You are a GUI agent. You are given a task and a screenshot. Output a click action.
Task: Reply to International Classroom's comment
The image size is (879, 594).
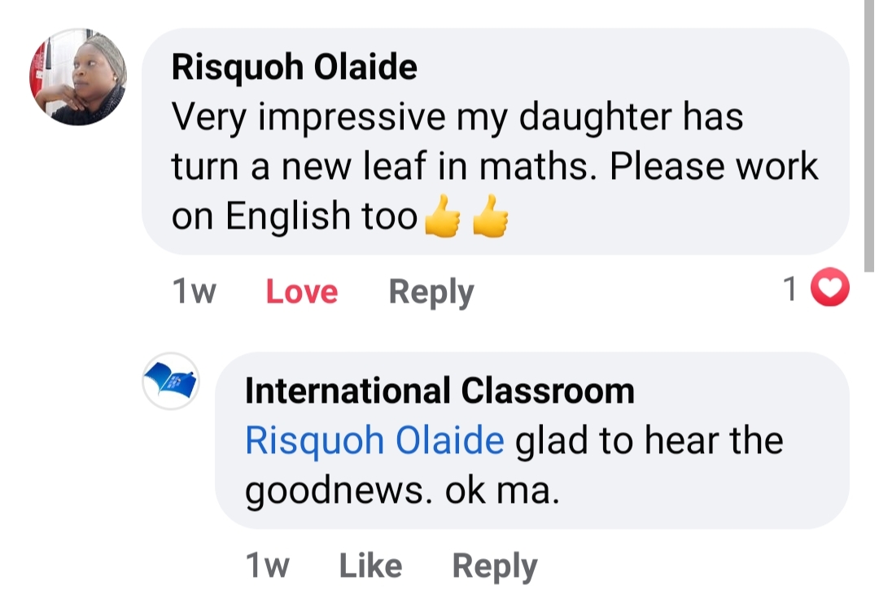pyautogui.click(x=494, y=566)
